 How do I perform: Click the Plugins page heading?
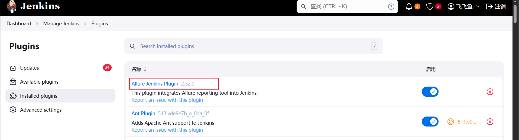[24, 46]
